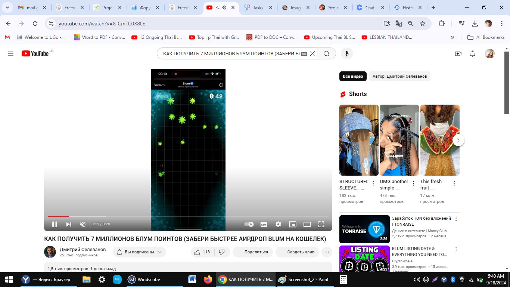The height and width of the screenshot is (287, 510).
Task: Switch to the Chat tab
Action: pos(370,7)
